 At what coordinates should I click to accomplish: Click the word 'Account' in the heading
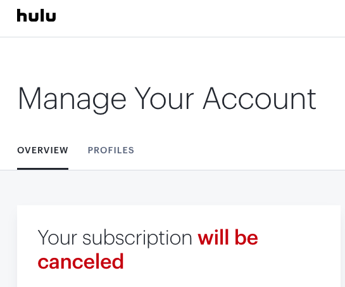click(x=260, y=98)
